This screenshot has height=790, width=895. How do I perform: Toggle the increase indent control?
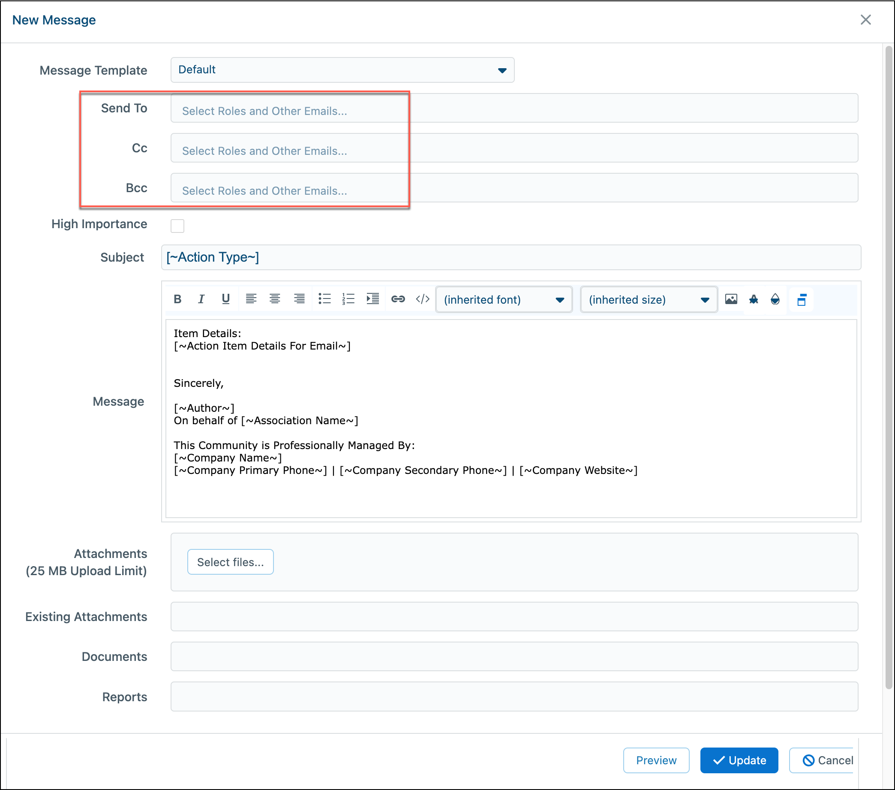tap(372, 299)
